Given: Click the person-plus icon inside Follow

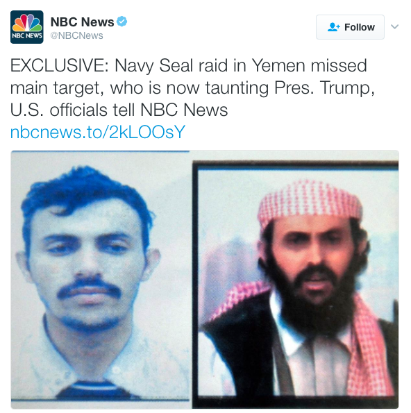Looking at the screenshot, I should click(x=334, y=27).
